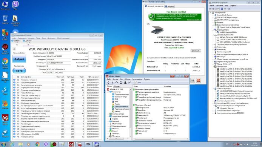The height and width of the screenshot is (147, 262).
Task: Select NVIDIA Quadro K5000M in Device Manager
Action: [228, 32]
